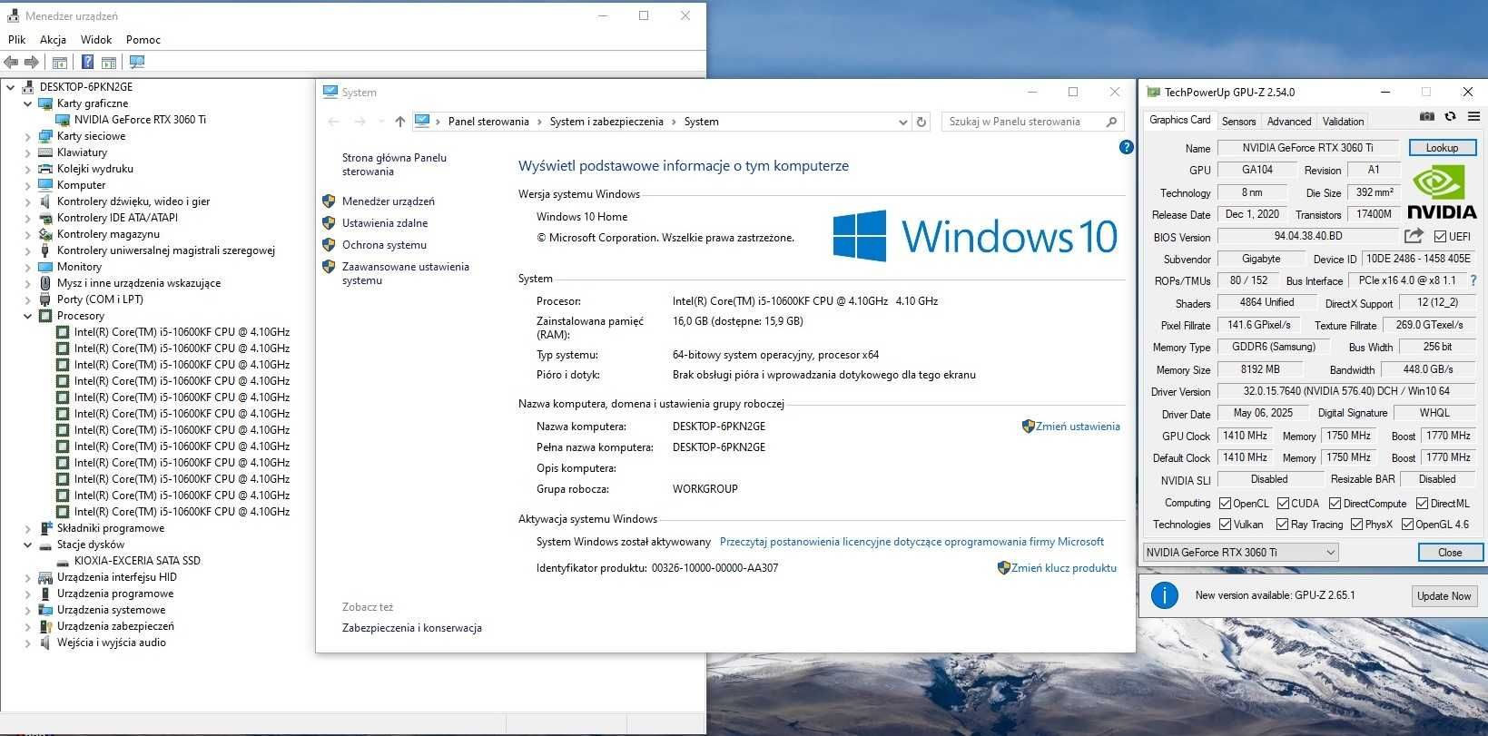
Task: Click the blue help circle in System window
Action: [1127, 147]
